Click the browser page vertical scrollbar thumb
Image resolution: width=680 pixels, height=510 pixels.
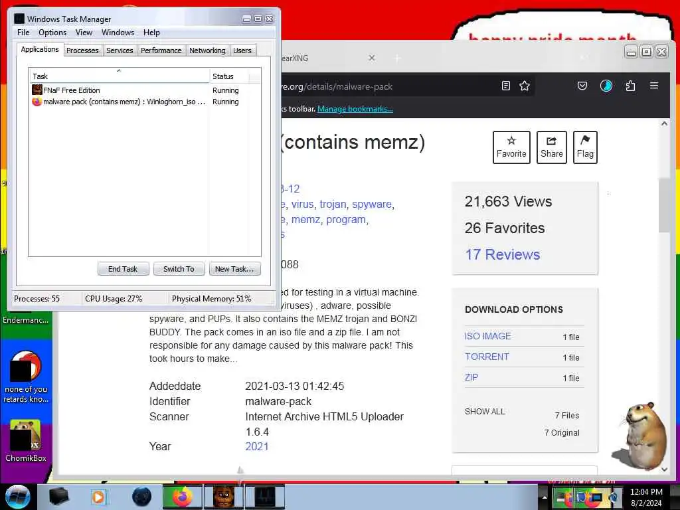664,205
